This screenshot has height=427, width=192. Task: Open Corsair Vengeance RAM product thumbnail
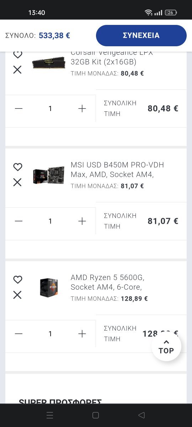48,63
